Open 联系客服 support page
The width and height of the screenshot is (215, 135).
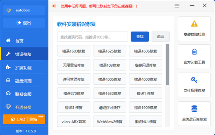(x=24, y=94)
